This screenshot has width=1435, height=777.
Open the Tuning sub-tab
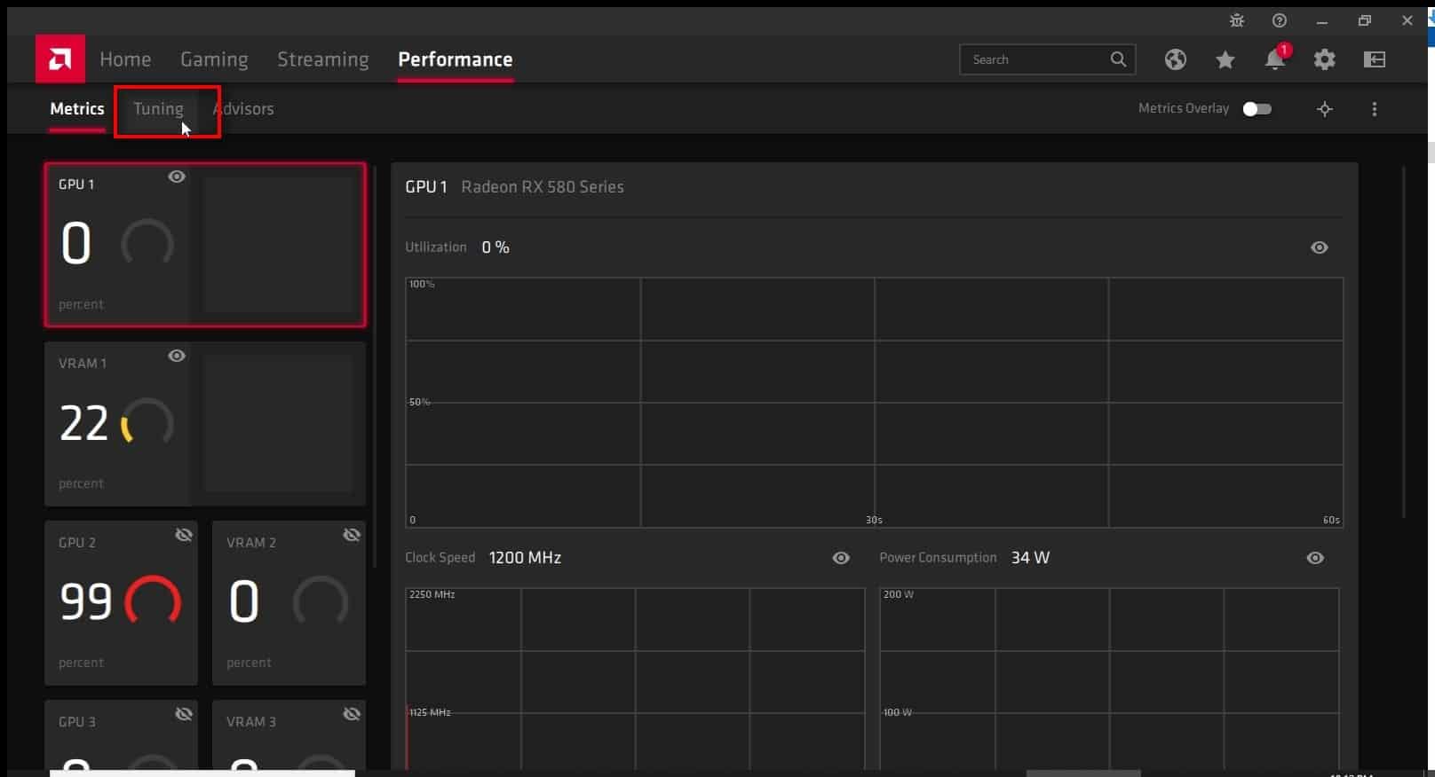click(158, 109)
